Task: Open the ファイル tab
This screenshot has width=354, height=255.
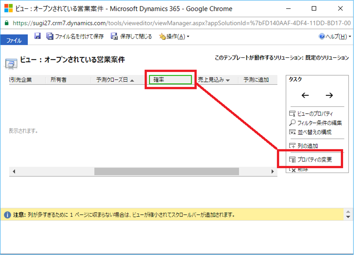Action: click(14, 40)
